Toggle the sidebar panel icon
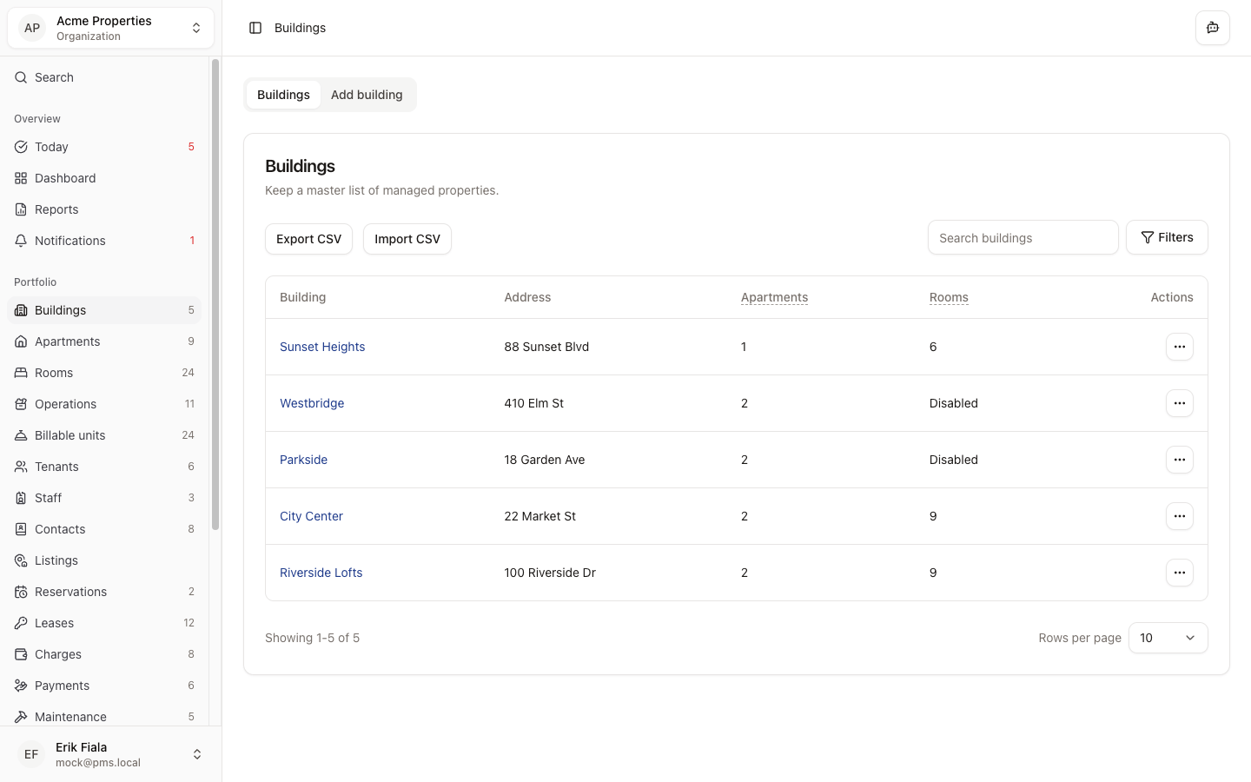 [255, 28]
